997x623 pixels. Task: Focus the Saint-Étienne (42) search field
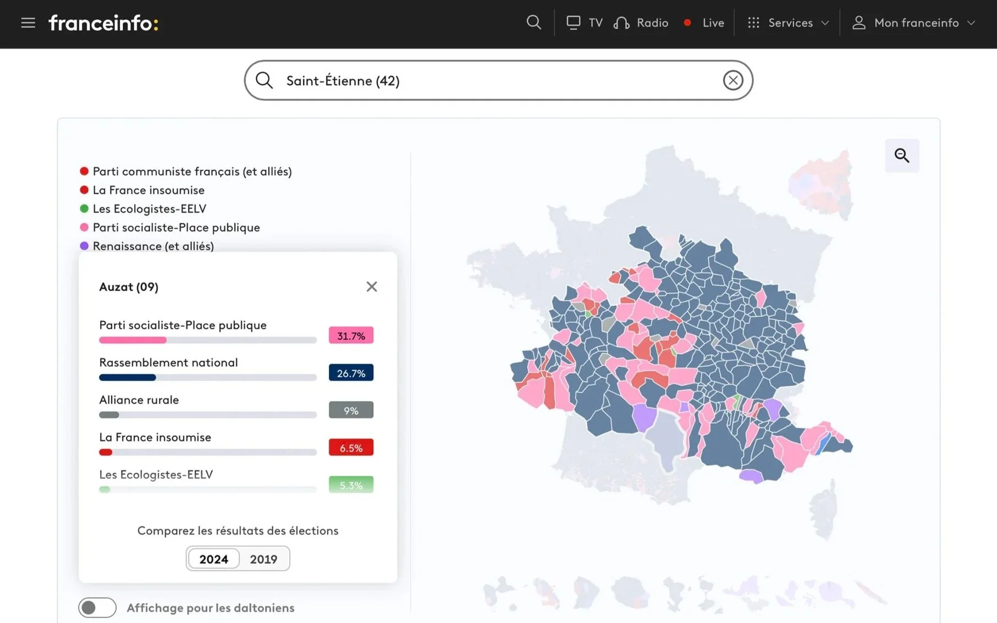pos(499,80)
